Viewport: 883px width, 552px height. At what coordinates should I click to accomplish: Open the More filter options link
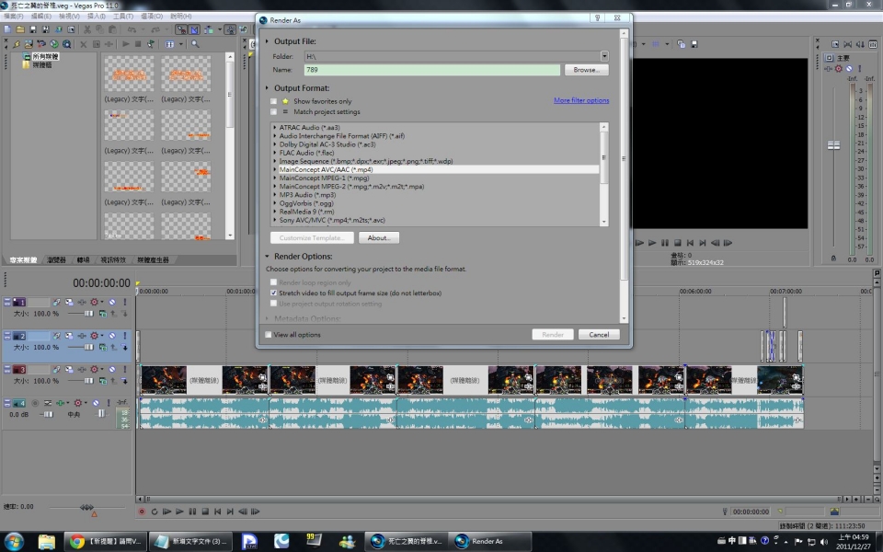click(580, 100)
